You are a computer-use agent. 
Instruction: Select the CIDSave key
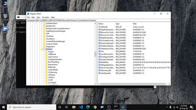(x=51, y=77)
